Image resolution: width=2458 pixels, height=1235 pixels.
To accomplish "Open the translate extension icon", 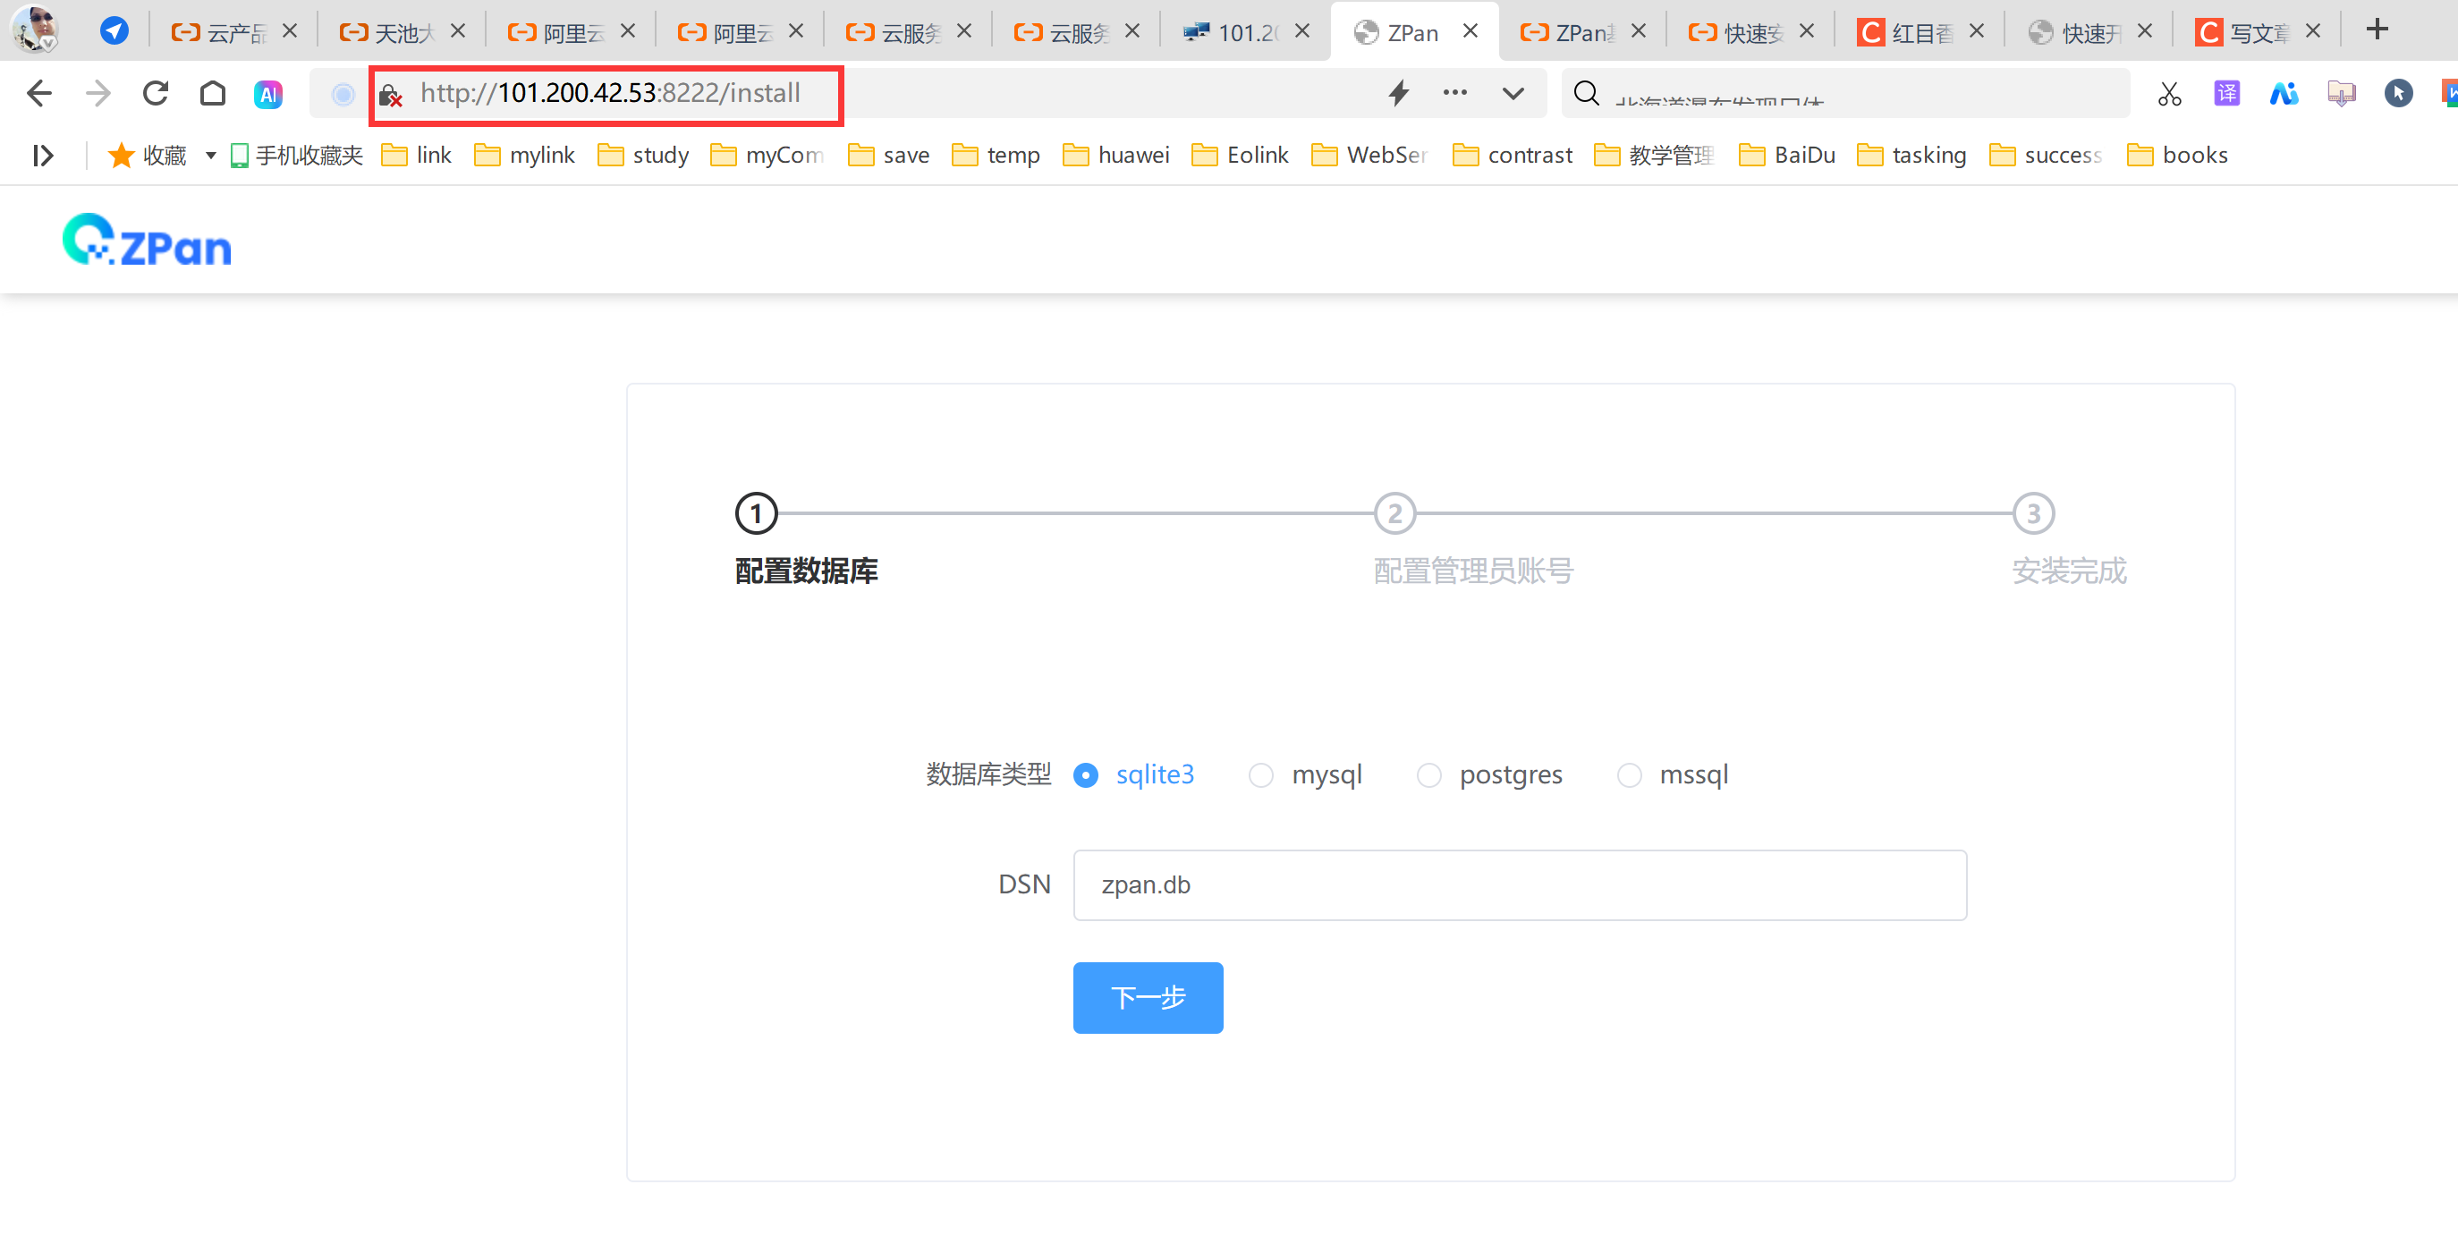I will point(2226,94).
